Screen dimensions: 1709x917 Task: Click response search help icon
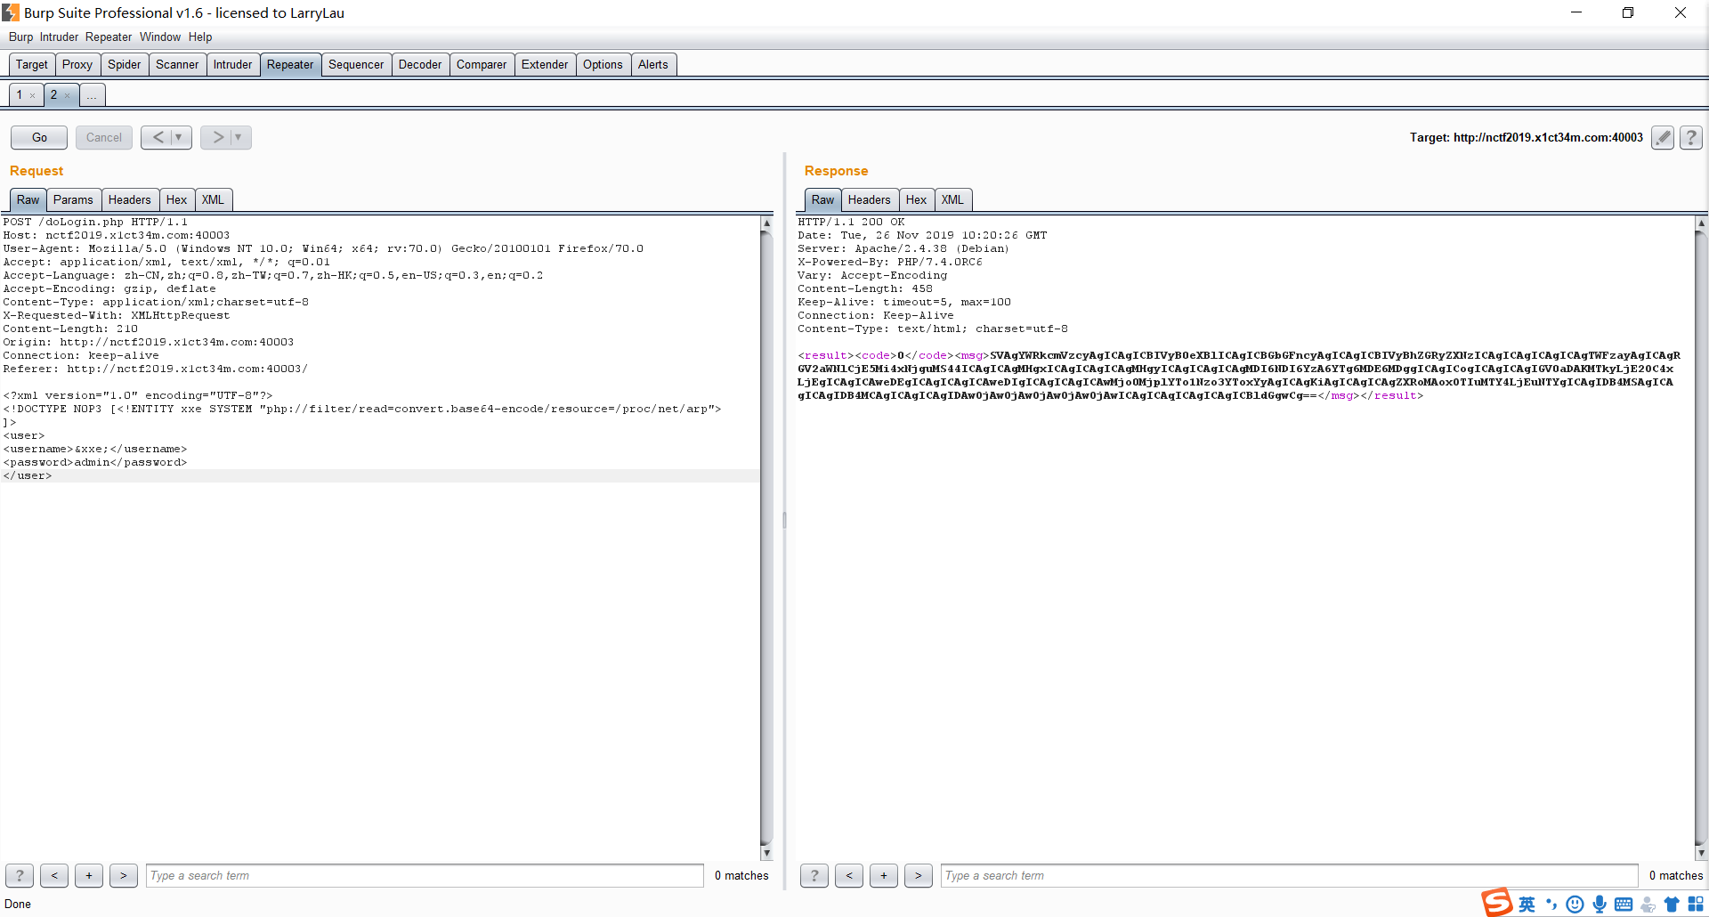(814, 875)
